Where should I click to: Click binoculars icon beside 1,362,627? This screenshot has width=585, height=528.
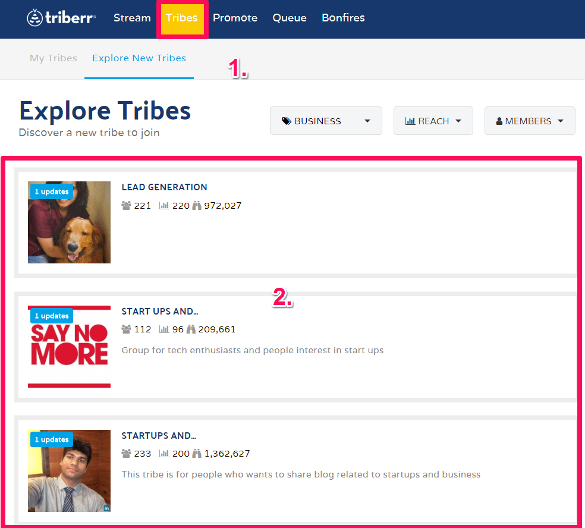(x=196, y=454)
